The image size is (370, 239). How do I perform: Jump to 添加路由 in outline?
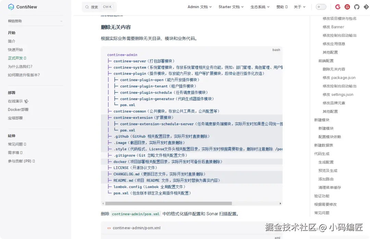[x=326, y=179]
